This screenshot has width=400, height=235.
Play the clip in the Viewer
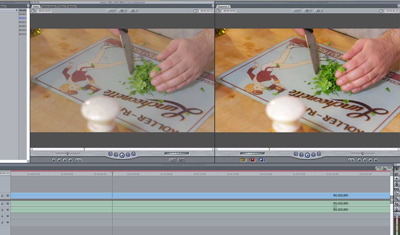pyautogui.click(x=122, y=155)
